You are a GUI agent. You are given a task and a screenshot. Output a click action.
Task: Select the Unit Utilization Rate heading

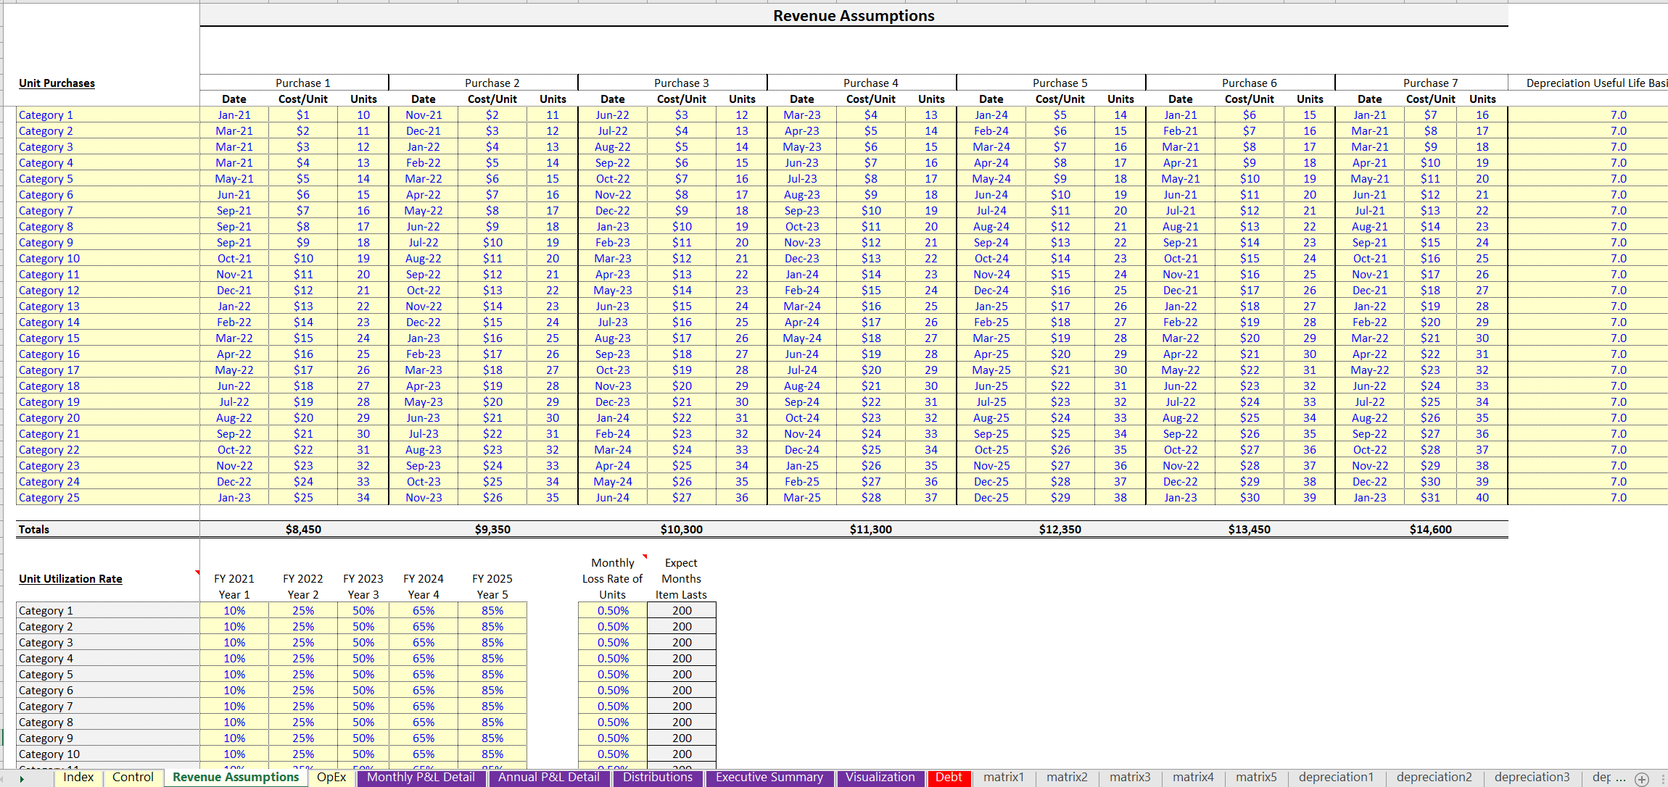click(x=70, y=579)
